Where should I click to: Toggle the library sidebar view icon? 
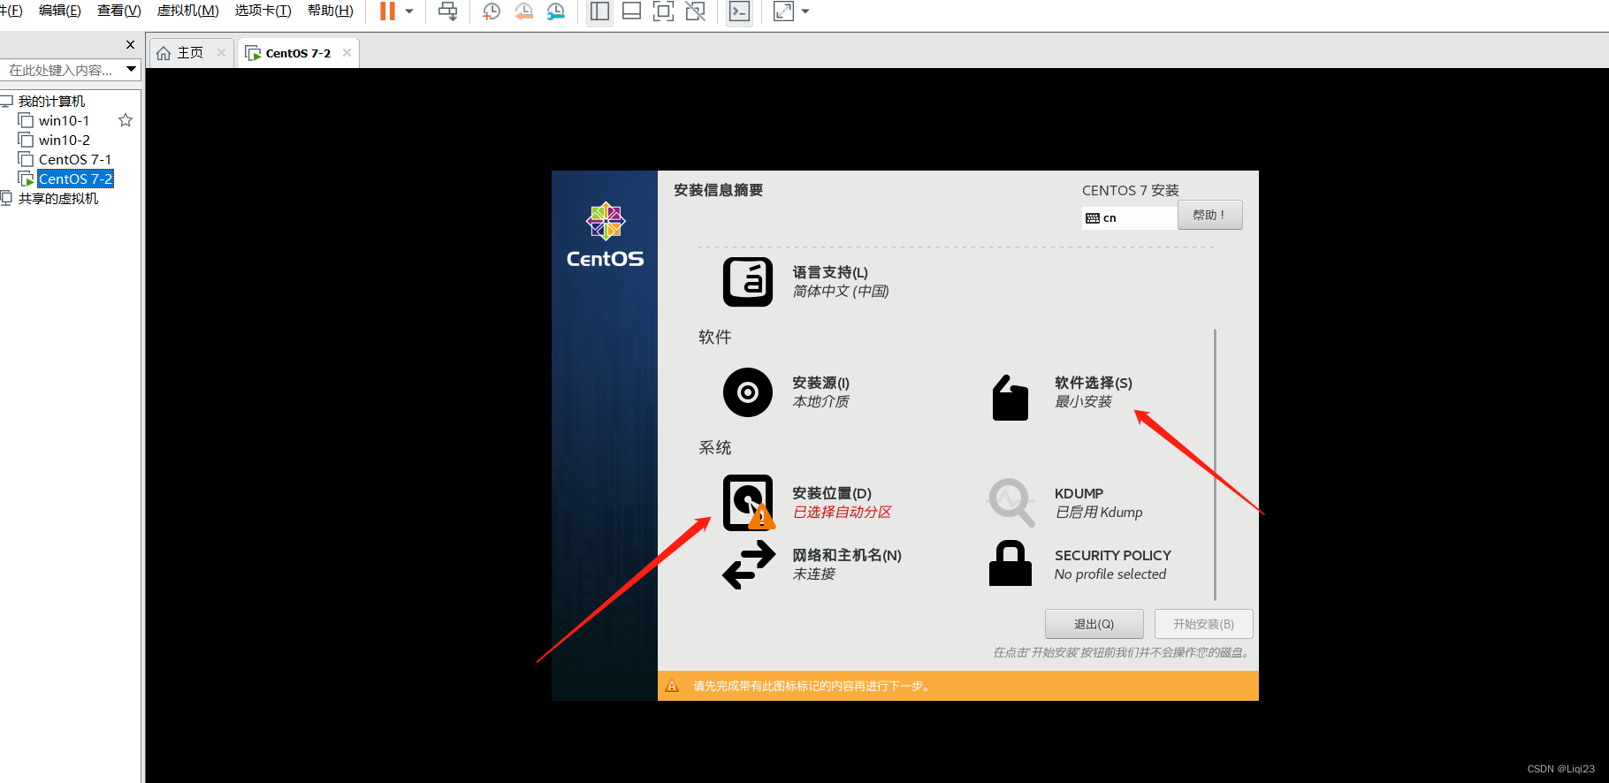[599, 11]
